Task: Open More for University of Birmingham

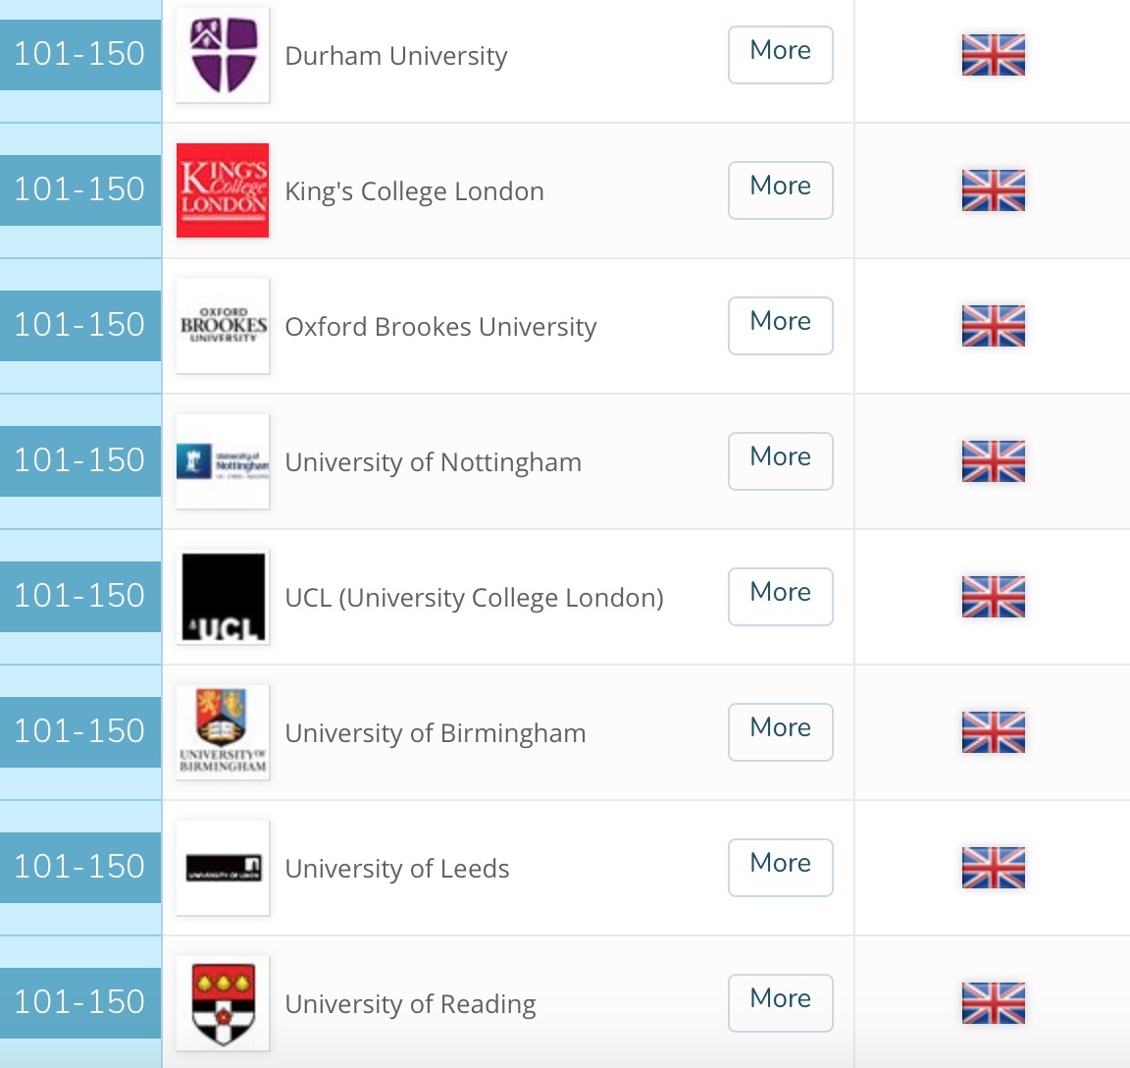Action: click(x=780, y=732)
